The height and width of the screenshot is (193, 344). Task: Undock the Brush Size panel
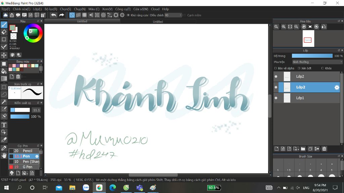(x=339, y=156)
